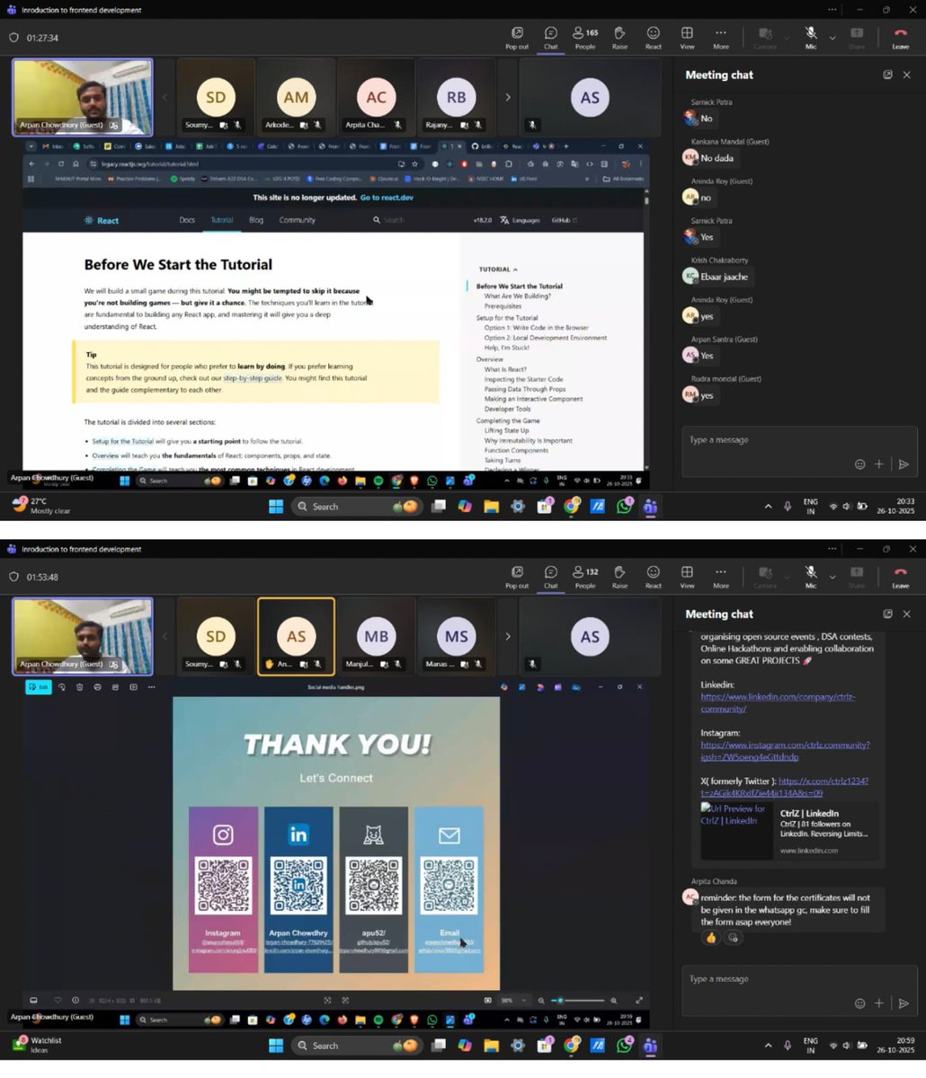Pop out Meeting chat in the 01:53:48 window
Viewport: 926px width, 1078px height.
pos(887,614)
